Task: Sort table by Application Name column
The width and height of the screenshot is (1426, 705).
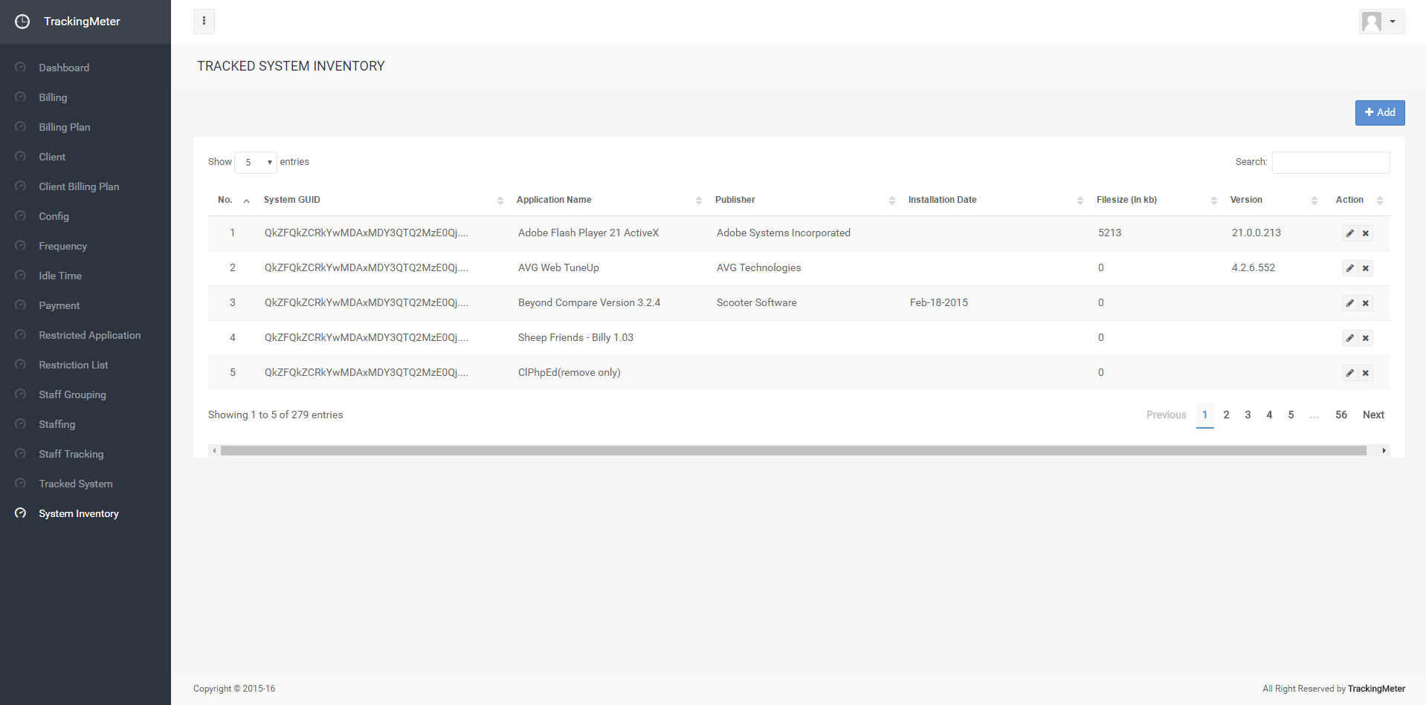Action: click(x=554, y=200)
